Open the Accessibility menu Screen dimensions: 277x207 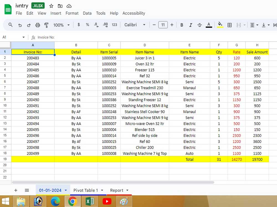click(134, 13)
